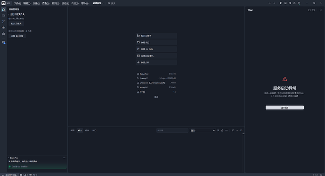Open recent project SunnyID
Viewport: 325px width, 176px height.
pos(156,78)
